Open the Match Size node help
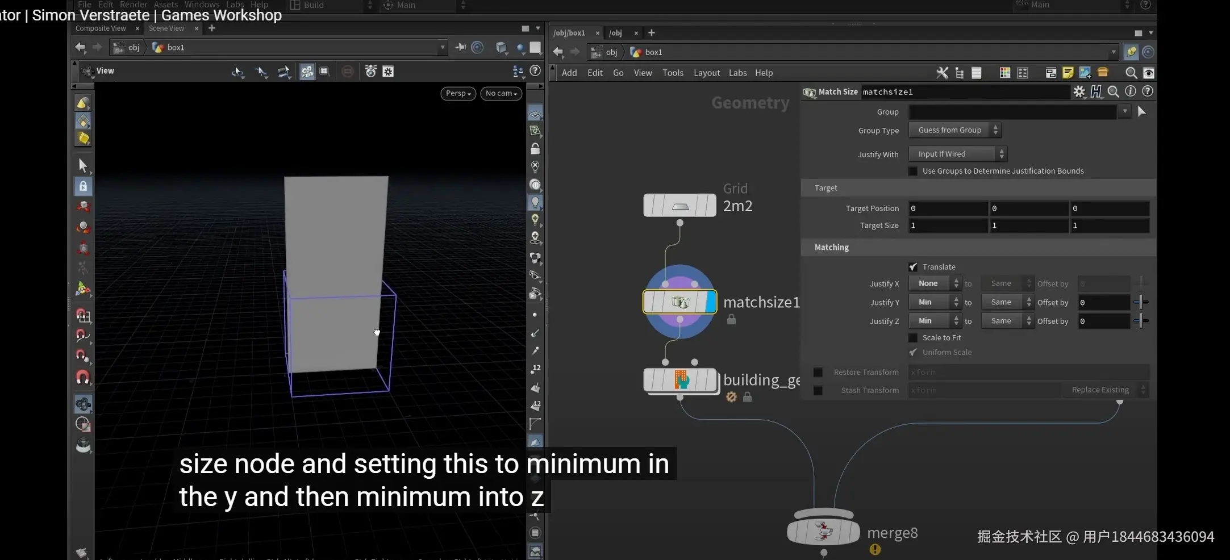This screenshot has width=1230, height=560. [x=1148, y=91]
